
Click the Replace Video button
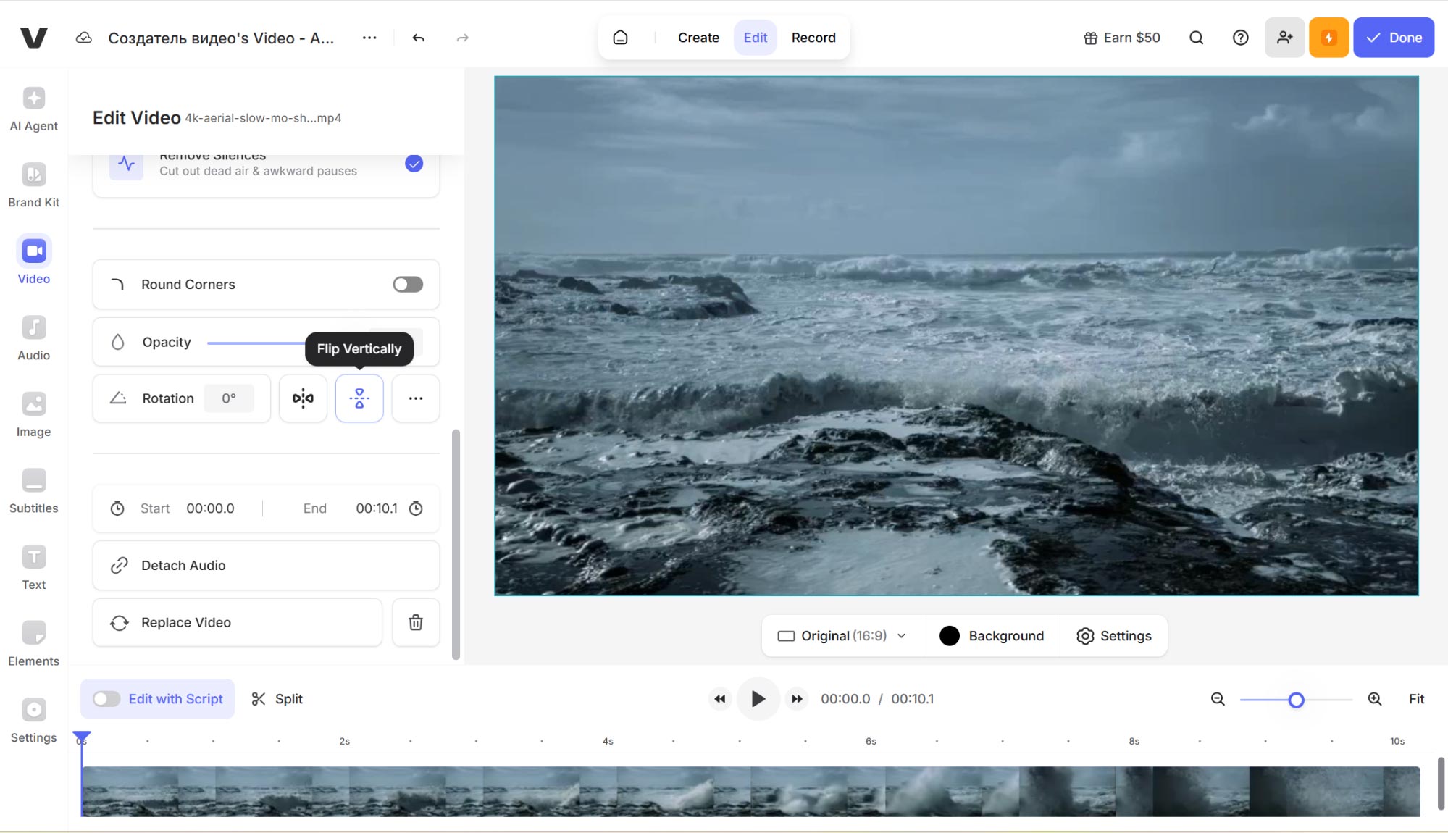click(237, 622)
